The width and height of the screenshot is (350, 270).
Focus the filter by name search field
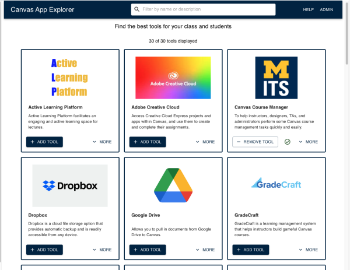[203, 9]
